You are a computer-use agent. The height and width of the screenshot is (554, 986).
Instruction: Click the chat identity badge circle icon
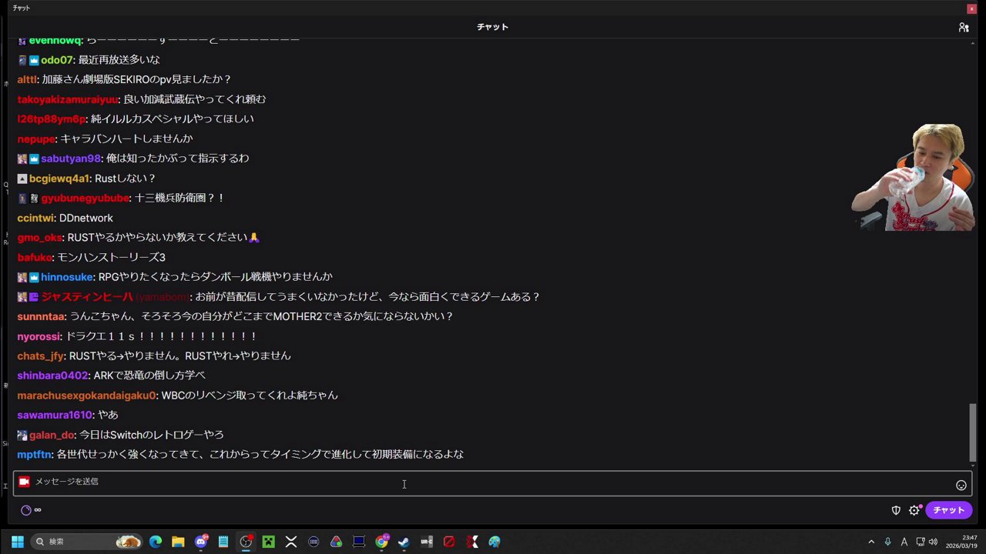tap(25, 509)
